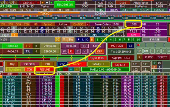Click the HM button
The width and height of the screenshot is (170, 107).
click(x=146, y=51)
